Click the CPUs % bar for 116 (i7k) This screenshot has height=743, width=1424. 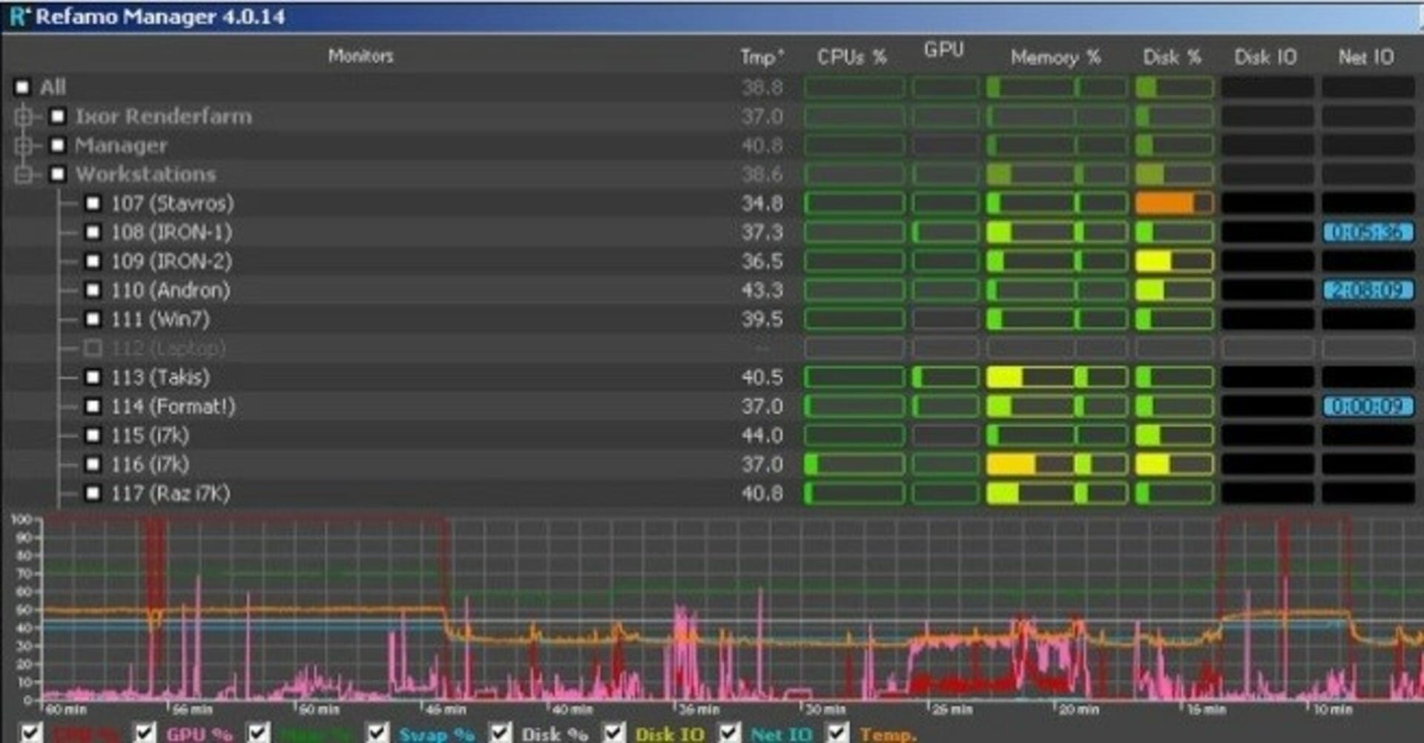point(854,464)
